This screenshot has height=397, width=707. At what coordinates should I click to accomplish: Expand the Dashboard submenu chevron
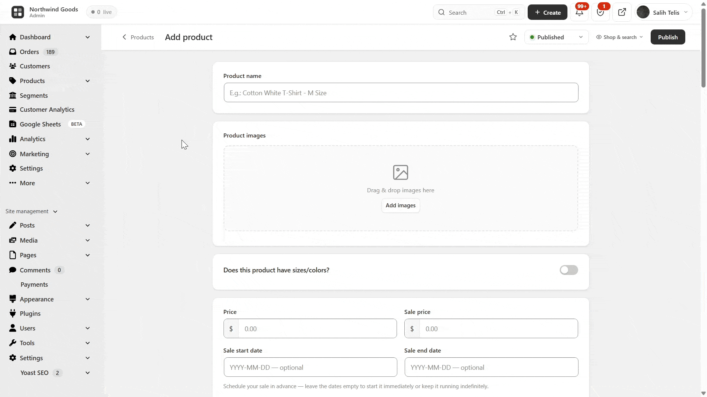coord(88,37)
